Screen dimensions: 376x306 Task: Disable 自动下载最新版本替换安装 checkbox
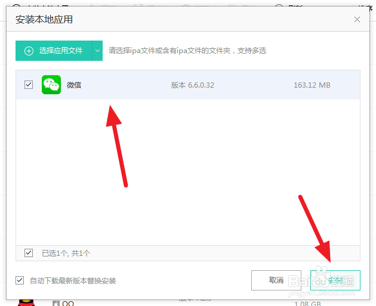[20, 280]
